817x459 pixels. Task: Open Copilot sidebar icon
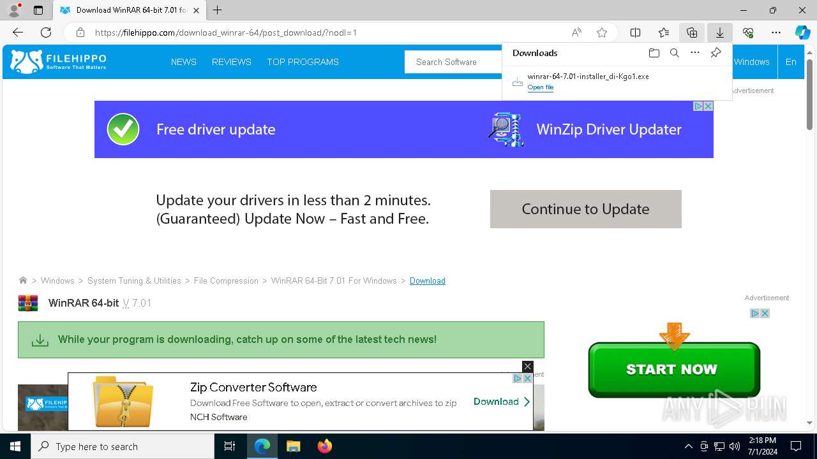coord(802,33)
